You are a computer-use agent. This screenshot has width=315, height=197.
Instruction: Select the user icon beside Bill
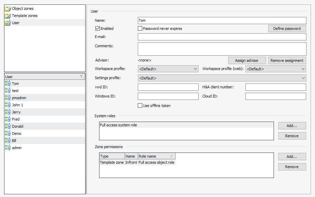click(x=8, y=141)
